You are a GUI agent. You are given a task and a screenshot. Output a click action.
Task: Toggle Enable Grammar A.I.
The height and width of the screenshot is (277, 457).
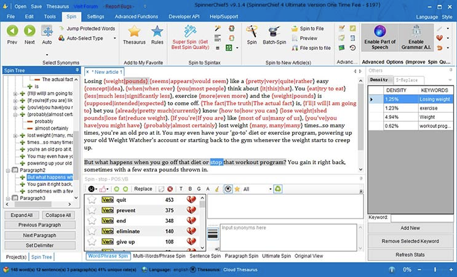pos(416,38)
